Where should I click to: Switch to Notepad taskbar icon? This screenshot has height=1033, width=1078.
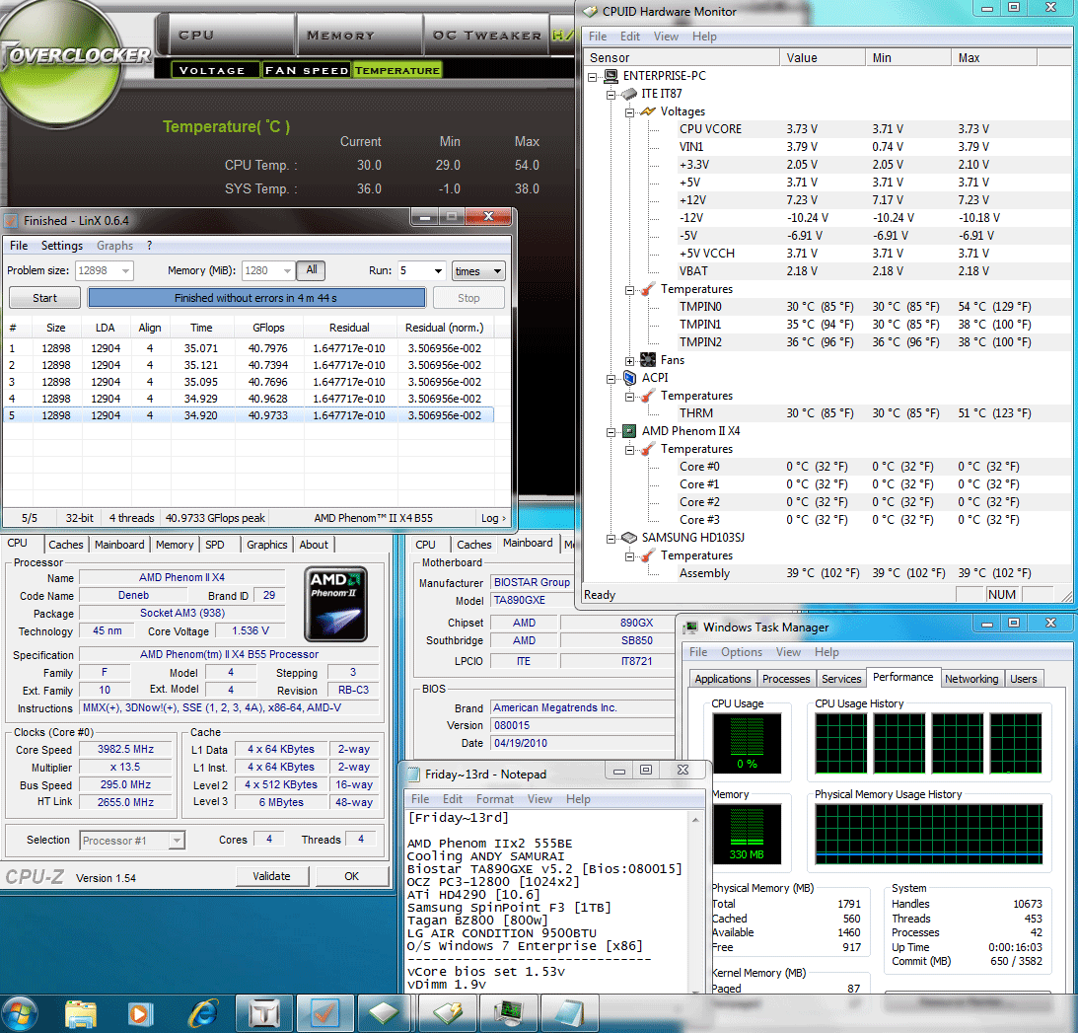click(570, 1013)
